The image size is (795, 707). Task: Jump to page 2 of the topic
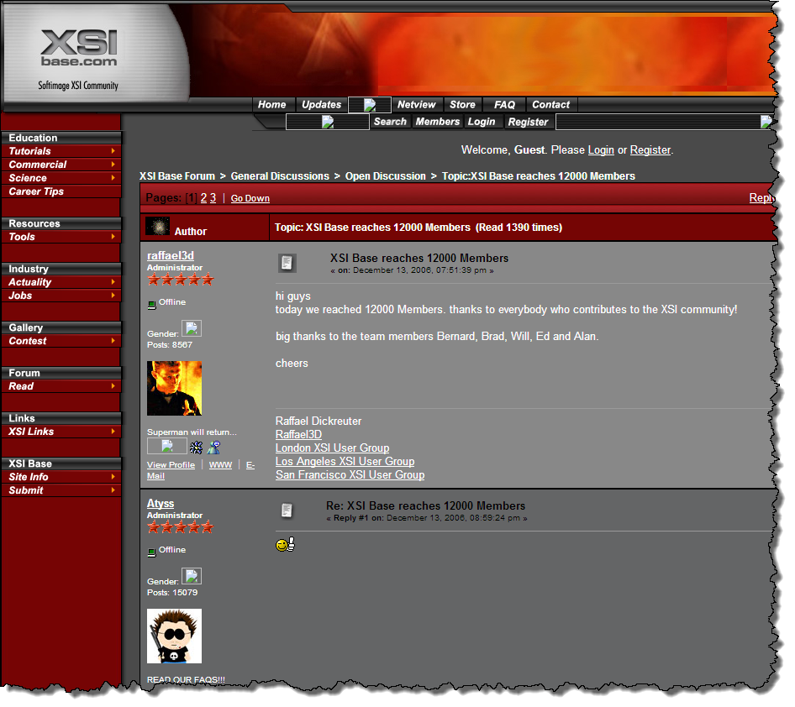[204, 198]
